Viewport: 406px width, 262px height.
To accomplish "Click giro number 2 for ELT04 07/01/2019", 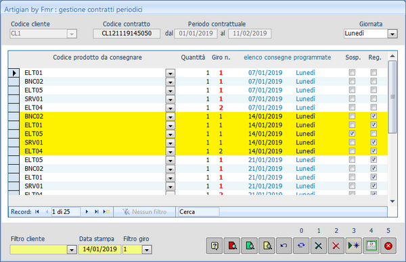I will tap(221, 107).
